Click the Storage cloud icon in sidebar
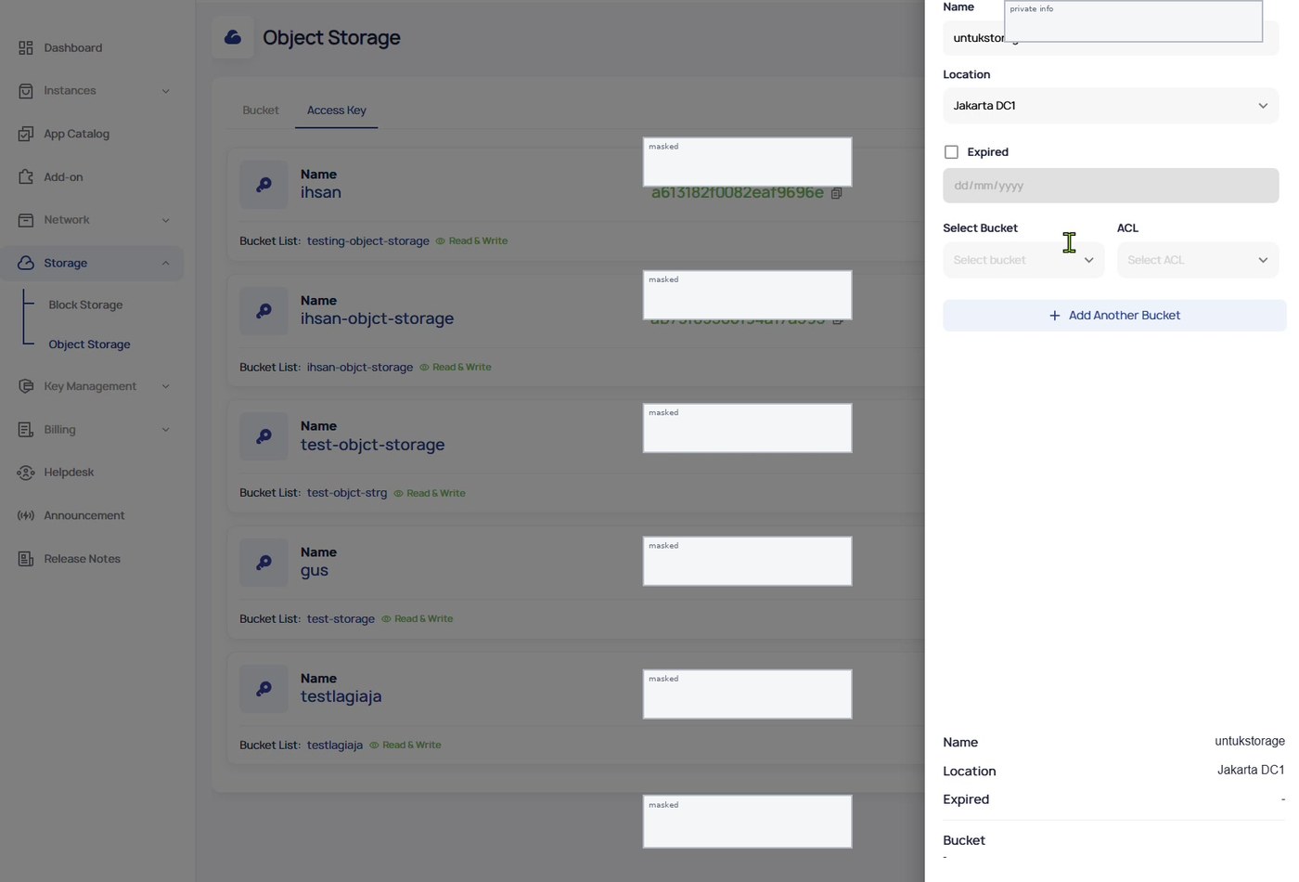Image resolution: width=1299 pixels, height=882 pixels. pos(26,263)
